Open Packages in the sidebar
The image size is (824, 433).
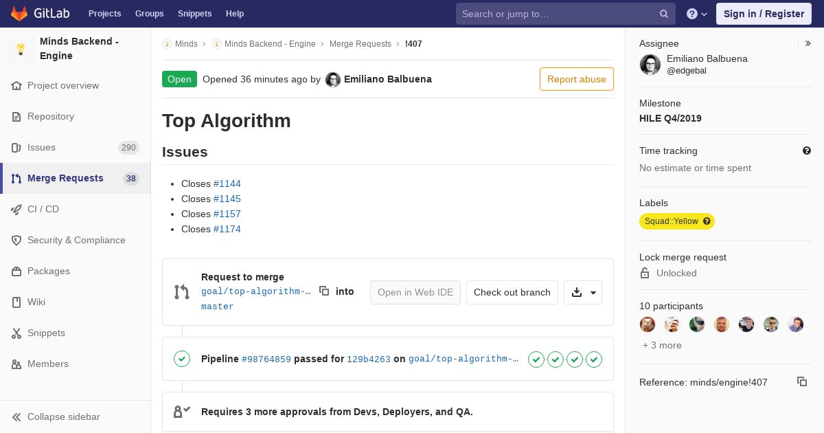[76, 271]
